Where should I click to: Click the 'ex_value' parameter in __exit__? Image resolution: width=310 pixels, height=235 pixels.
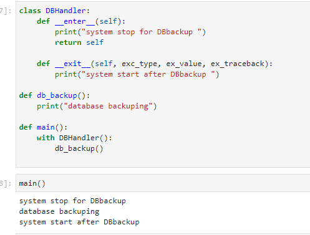pyautogui.click(x=184, y=64)
